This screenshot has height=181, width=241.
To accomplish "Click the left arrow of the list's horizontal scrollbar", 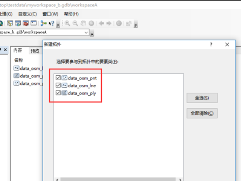I will point(57,179).
